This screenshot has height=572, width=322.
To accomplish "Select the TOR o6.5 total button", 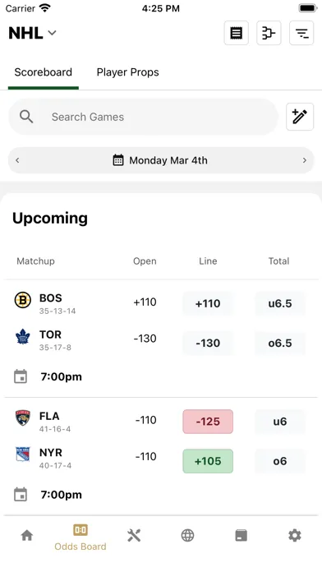I will [280, 343].
